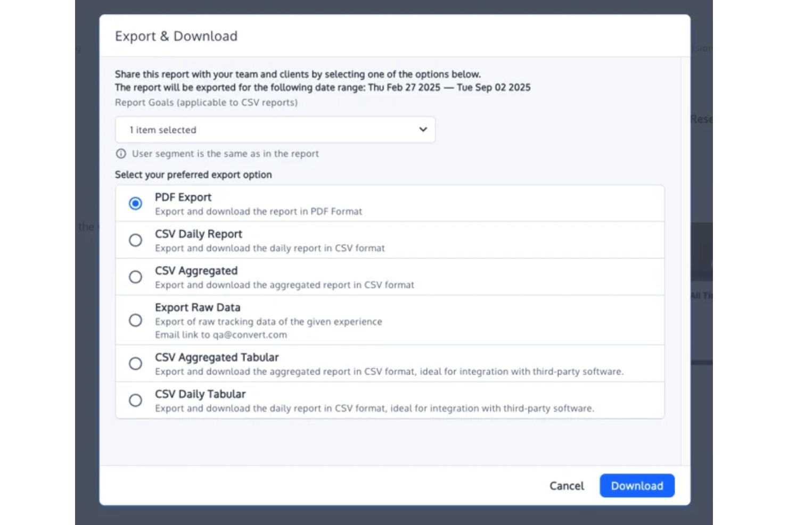Viewport: 788px width, 525px height.
Task: Click the 'CSV Daily Report' title text
Action: (199, 234)
